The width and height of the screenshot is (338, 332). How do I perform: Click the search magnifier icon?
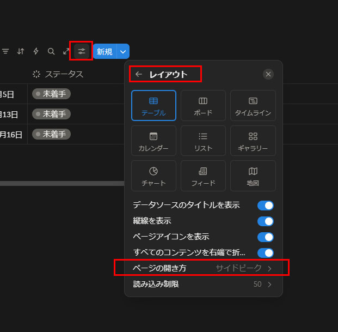pyautogui.click(x=51, y=51)
